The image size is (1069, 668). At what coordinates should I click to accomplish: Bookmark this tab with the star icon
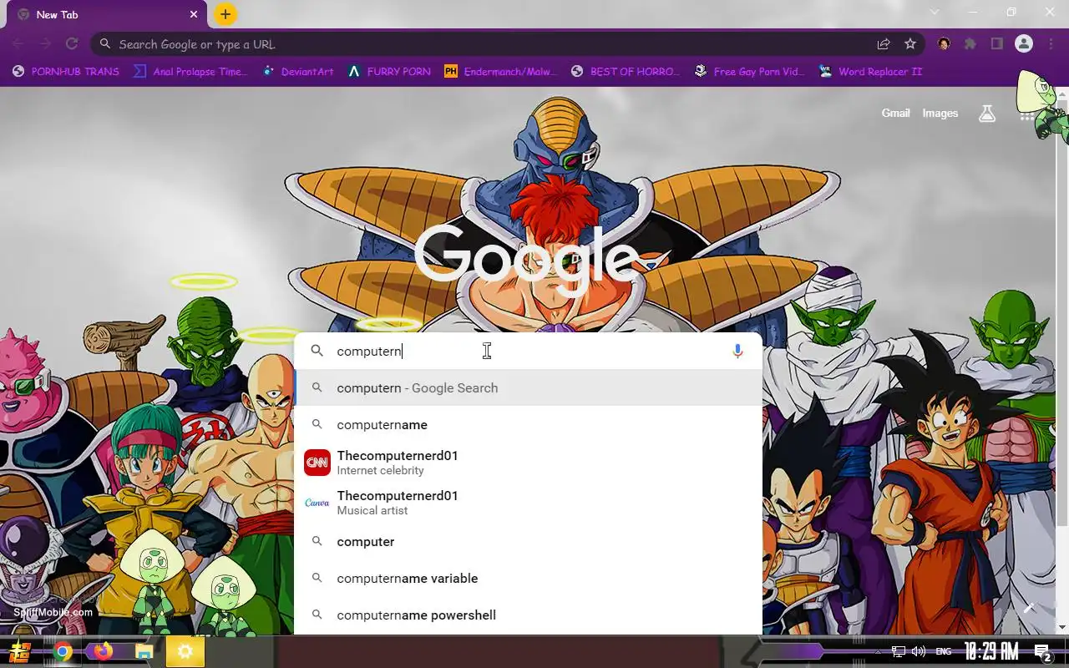click(910, 44)
